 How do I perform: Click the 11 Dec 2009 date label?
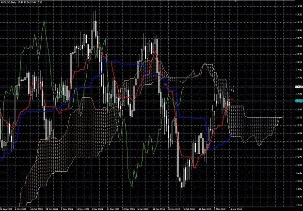point(113,209)
